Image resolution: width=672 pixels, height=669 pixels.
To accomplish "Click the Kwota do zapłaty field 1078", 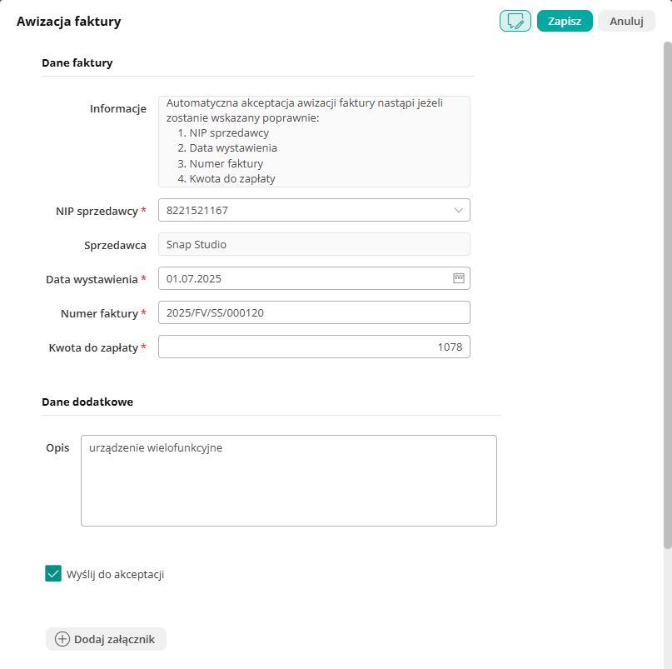I will [314, 347].
